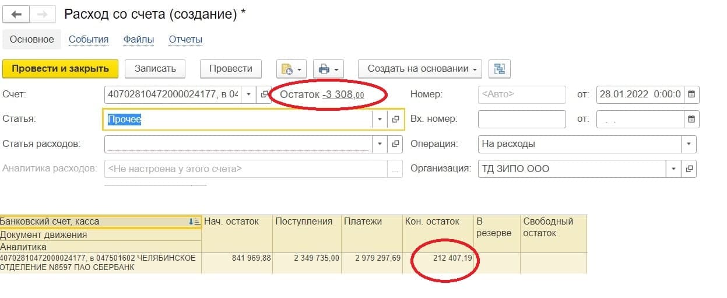Expand the Операция dropdown list

point(689,143)
